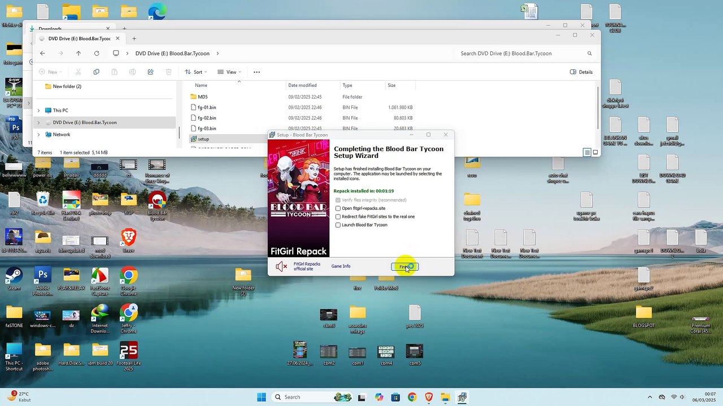Switch to Chrome on the taskbar
This screenshot has height=406, width=723.
(412, 397)
